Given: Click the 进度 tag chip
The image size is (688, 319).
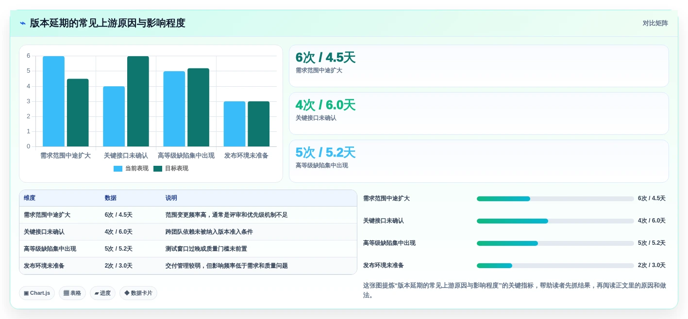Looking at the screenshot, I should [x=102, y=293].
